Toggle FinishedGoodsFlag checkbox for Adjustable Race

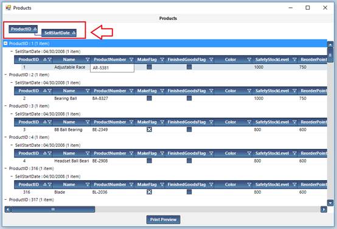pyautogui.click(x=189, y=67)
